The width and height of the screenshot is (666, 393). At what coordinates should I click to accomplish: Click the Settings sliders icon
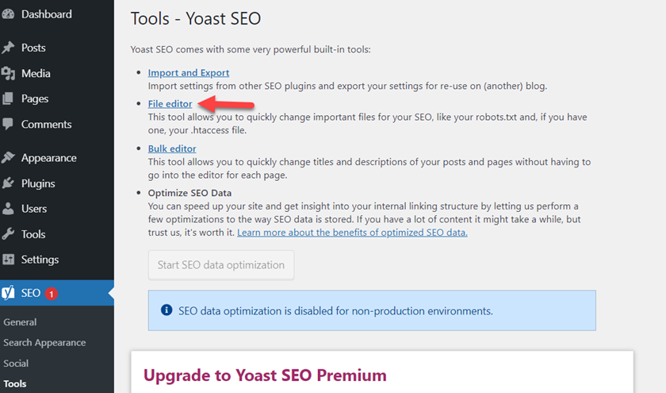click(8, 260)
